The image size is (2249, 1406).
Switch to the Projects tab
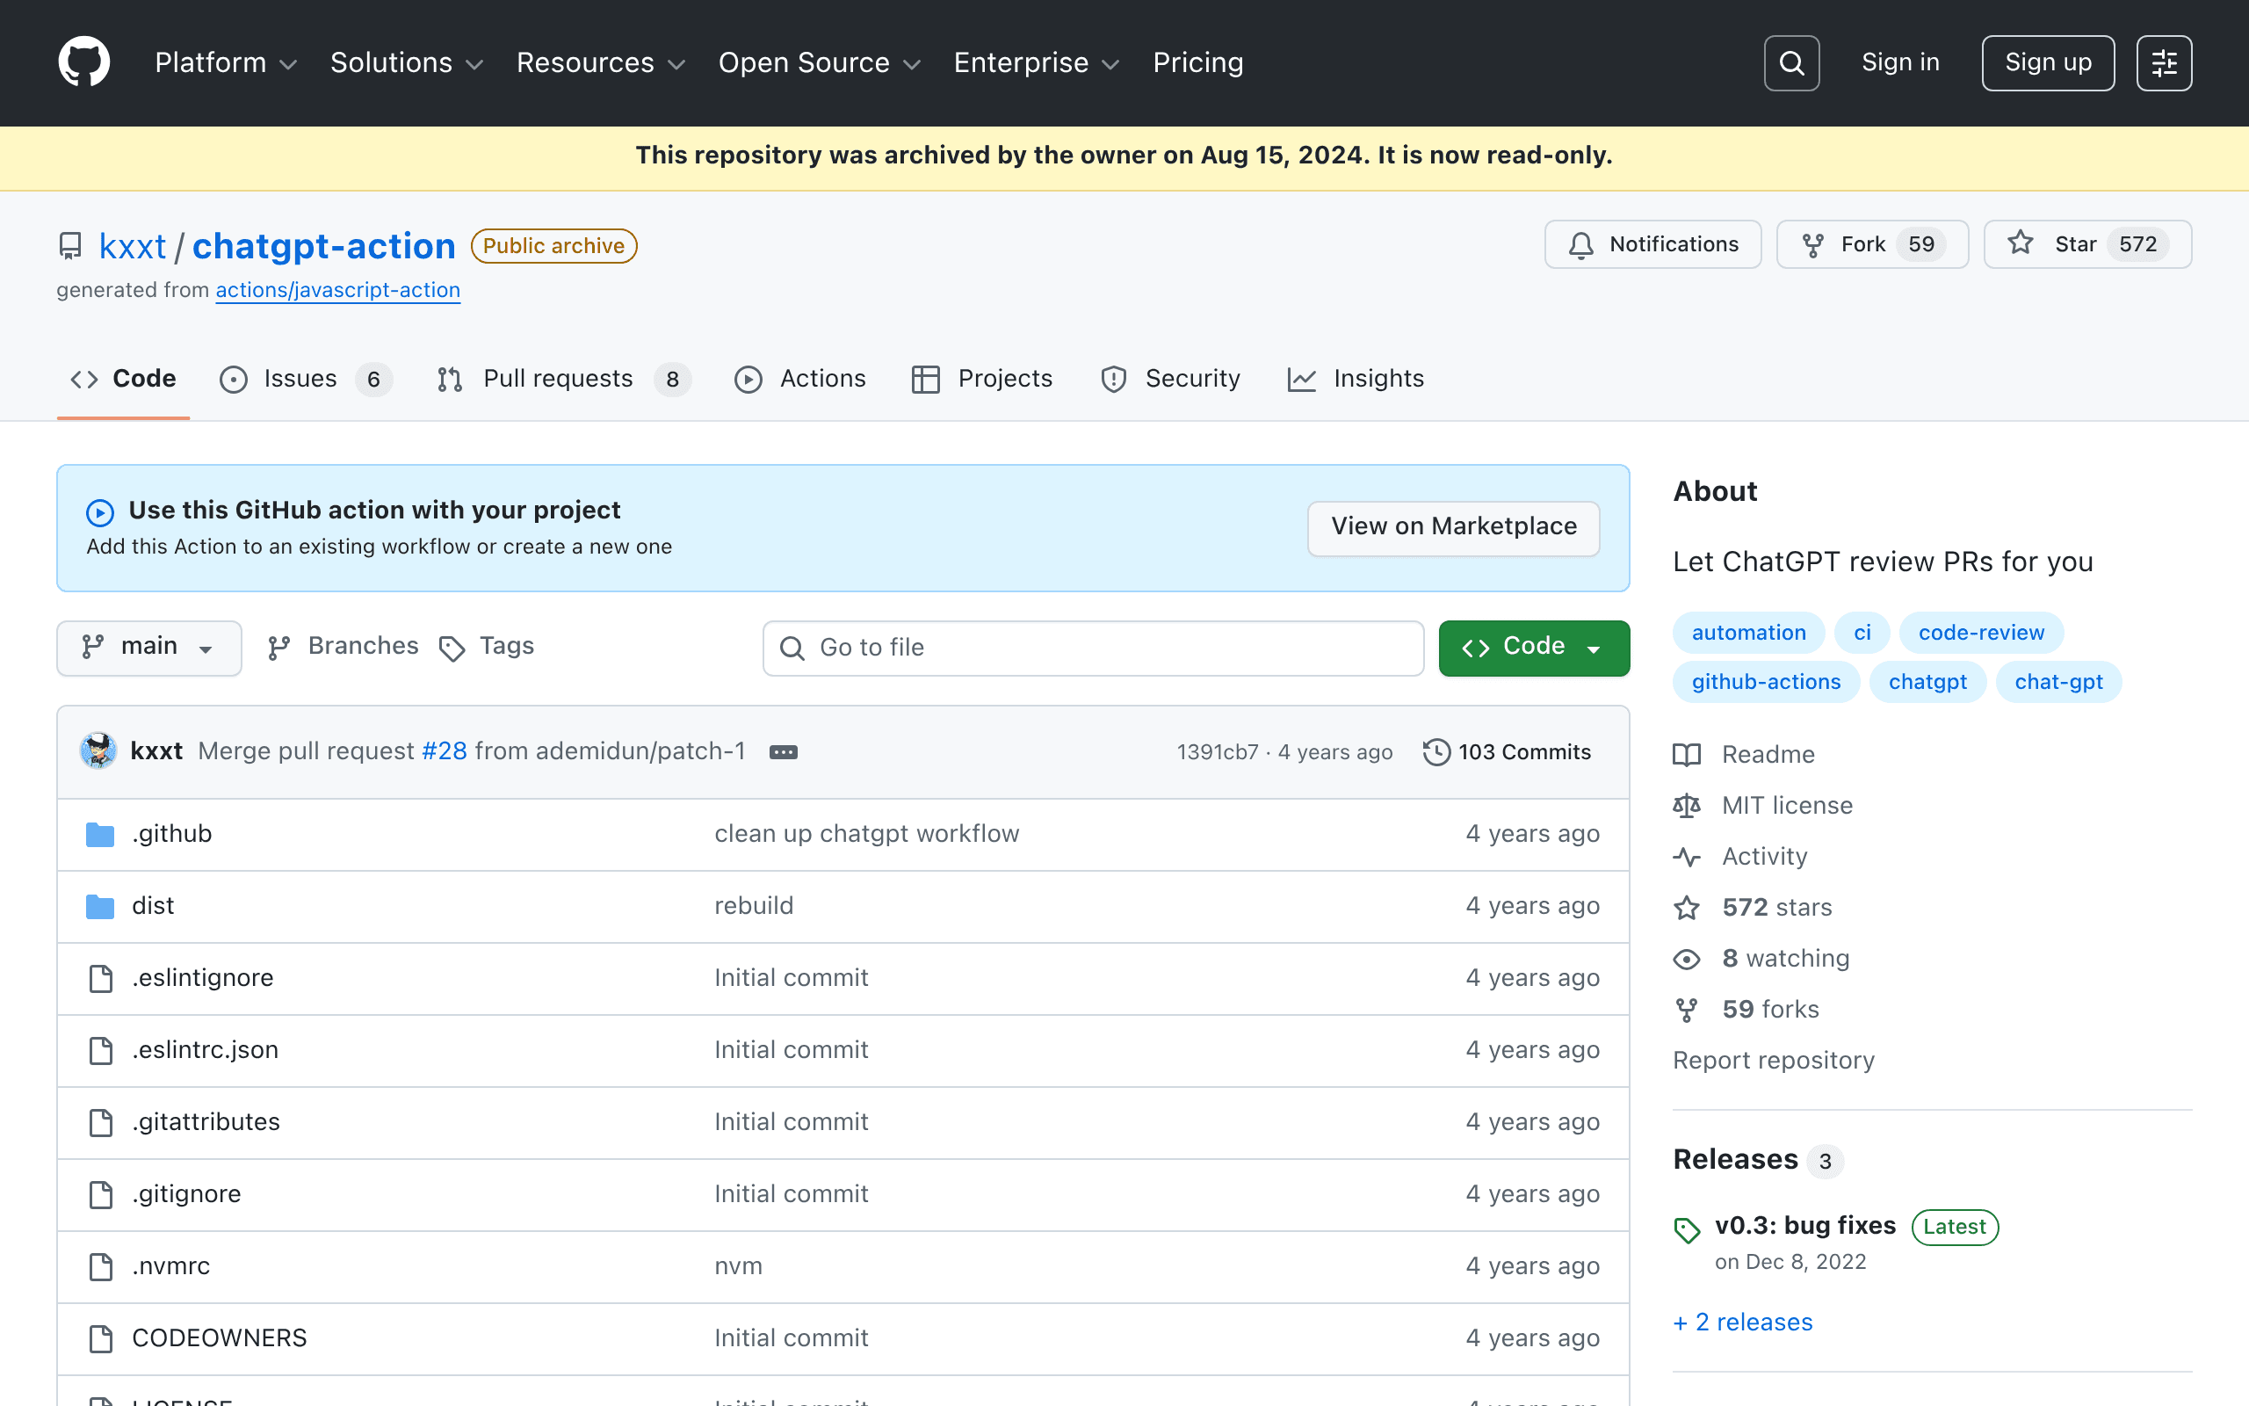[x=982, y=380]
